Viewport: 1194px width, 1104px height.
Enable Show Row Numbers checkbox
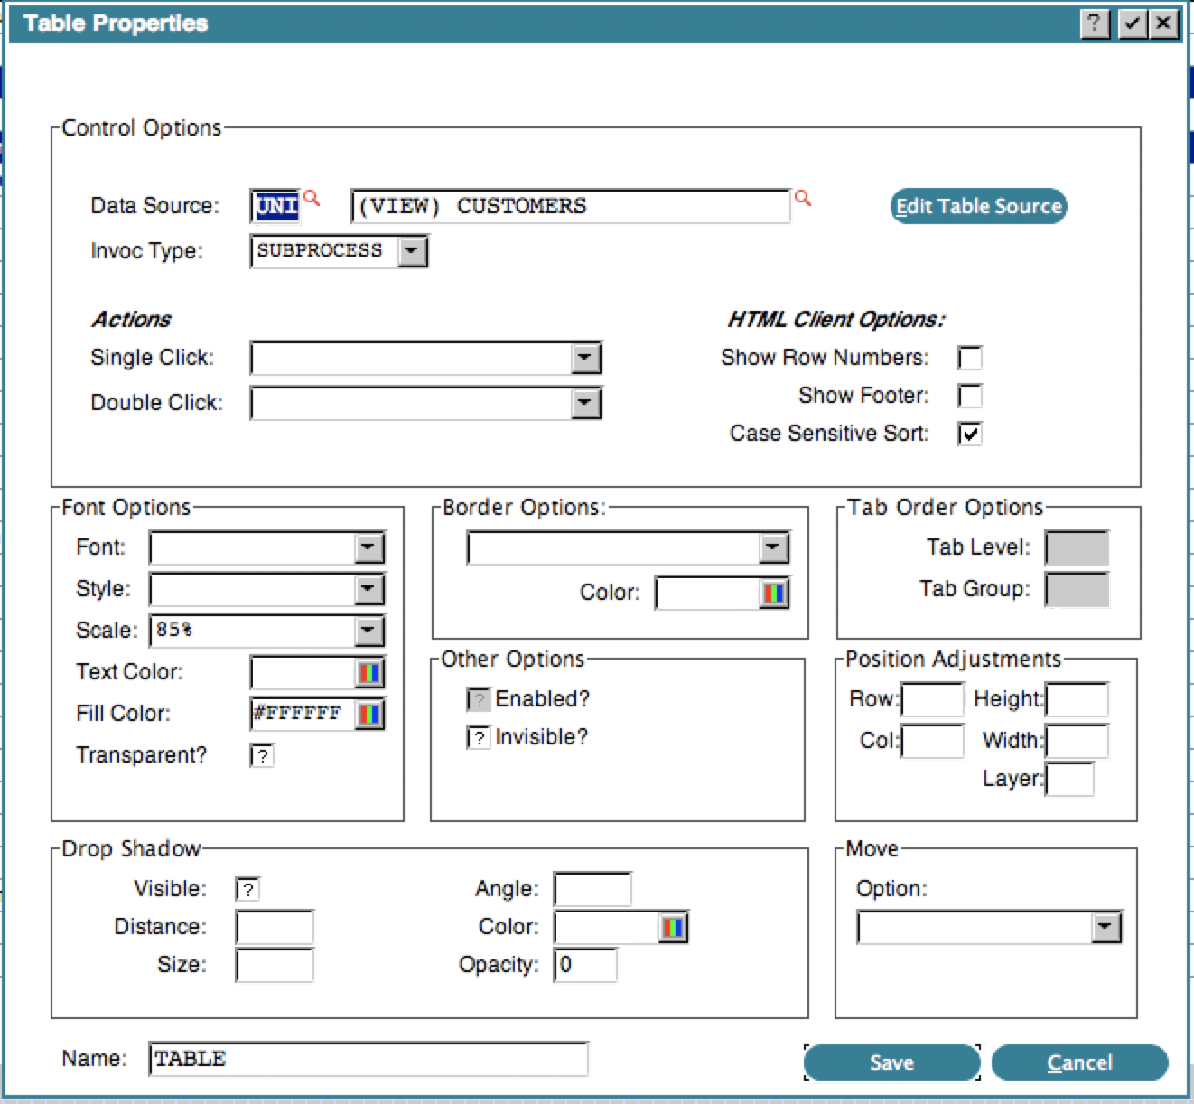tap(969, 359)
